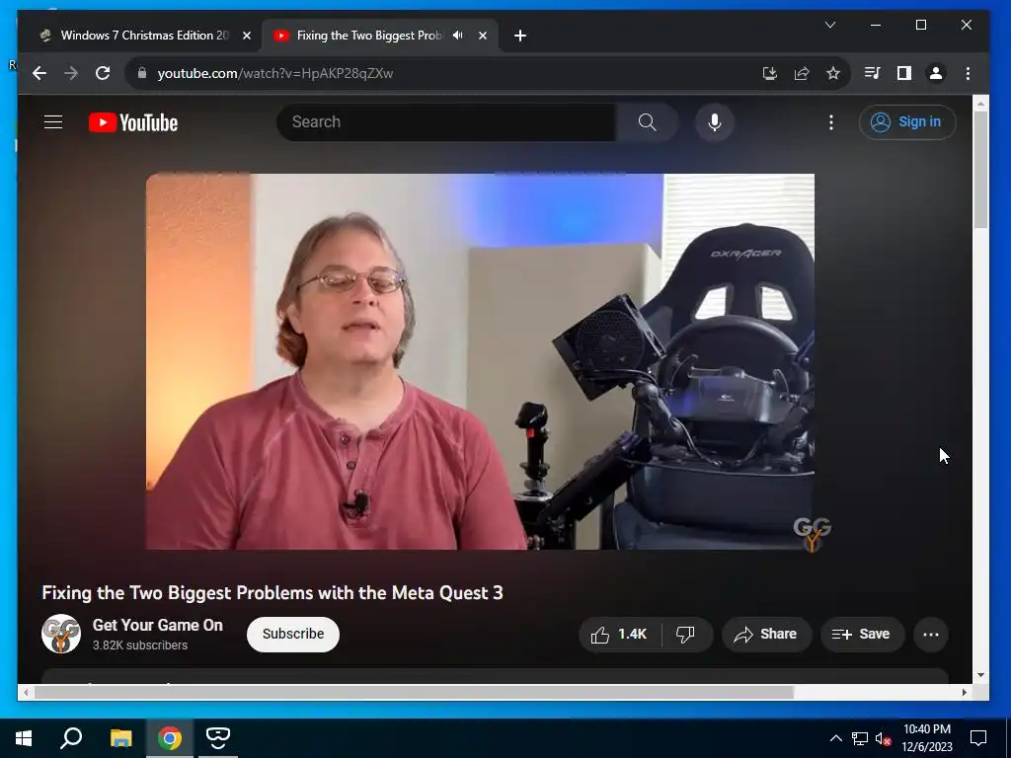Search with your voice microphone
Viewport: 1011px width, 758px height.
coord(715,122)
